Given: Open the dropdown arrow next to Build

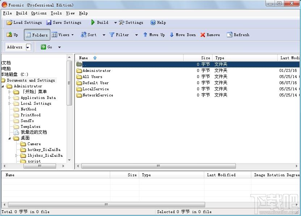Looking at the screenshot, I should [x=115, y=23].
